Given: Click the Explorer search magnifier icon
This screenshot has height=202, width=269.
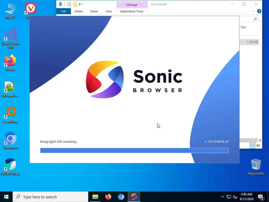Looking at the screenshot, I should coord(255,19).
